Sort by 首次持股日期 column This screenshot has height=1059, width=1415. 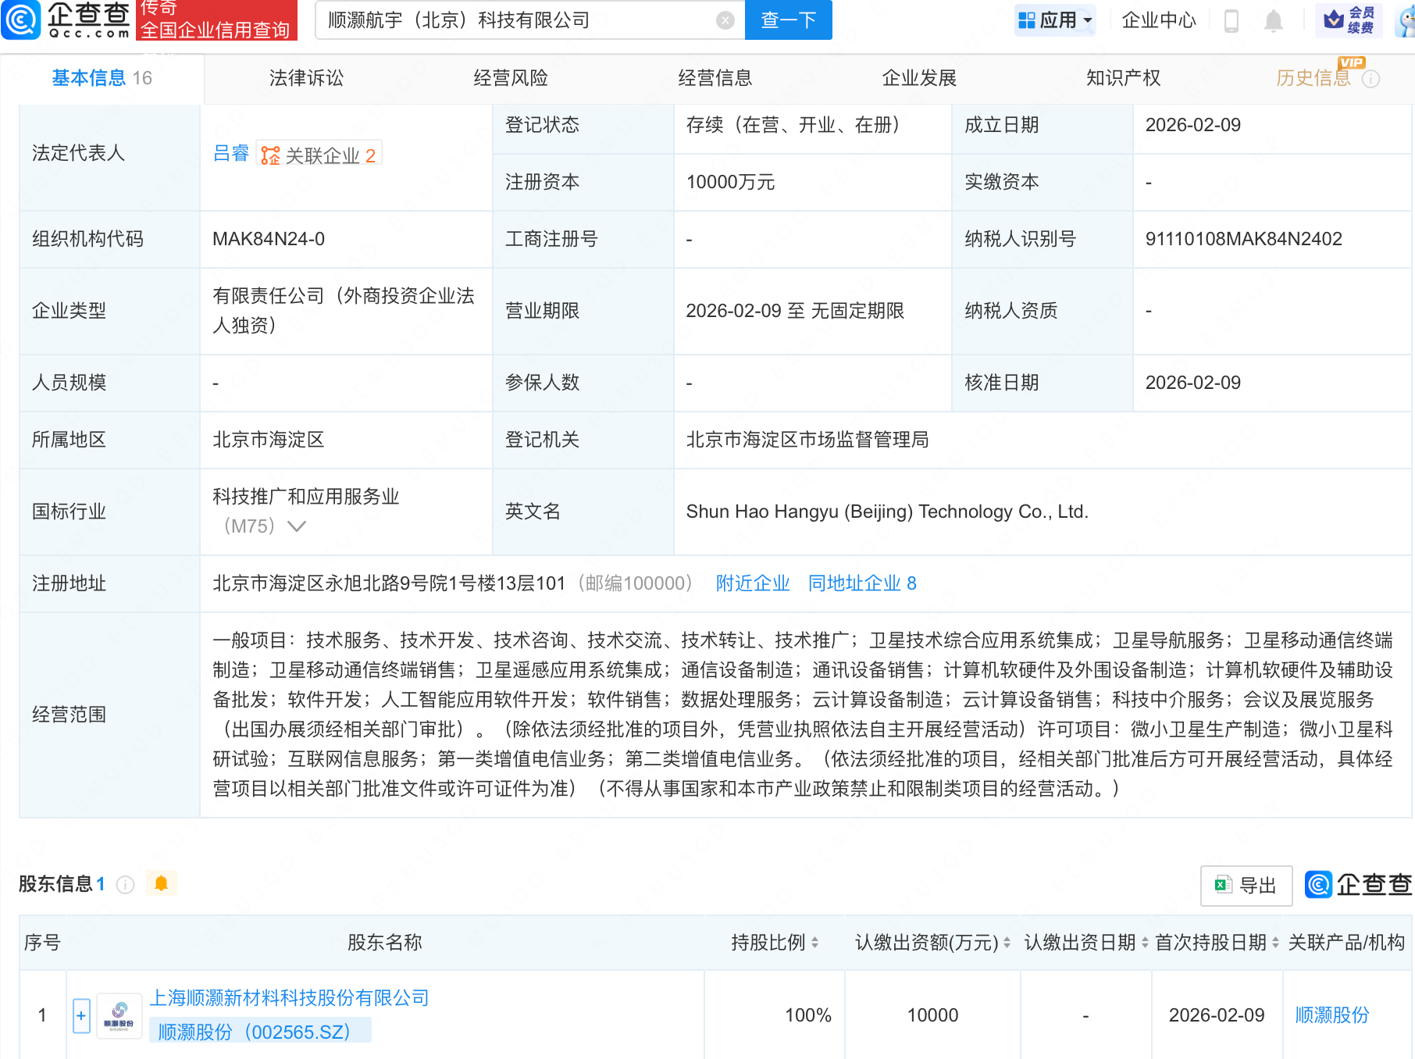(x=1275, y=943)
